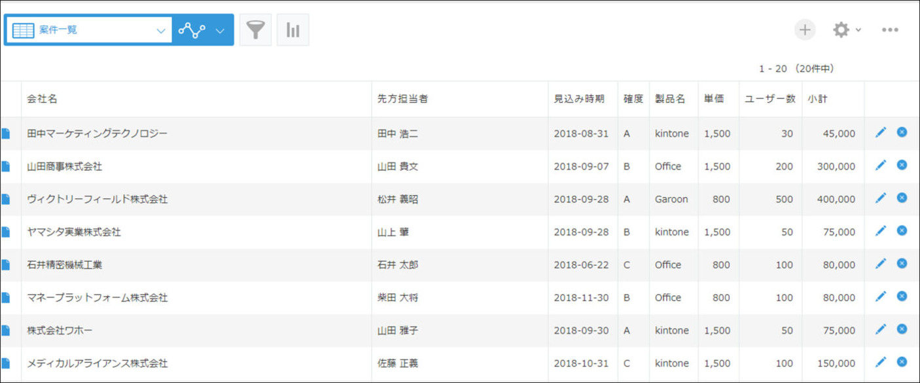Sort by the 会社名 column header
The height and width of the screenshot is (383, 920).
[43, 99]
